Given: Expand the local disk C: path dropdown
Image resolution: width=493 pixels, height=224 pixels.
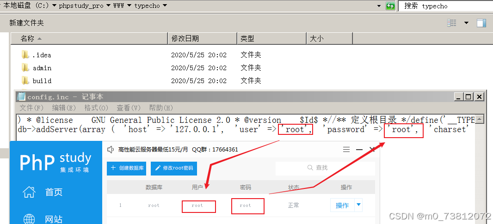Looking at the screenshot, I should click(x=54, y=6).
